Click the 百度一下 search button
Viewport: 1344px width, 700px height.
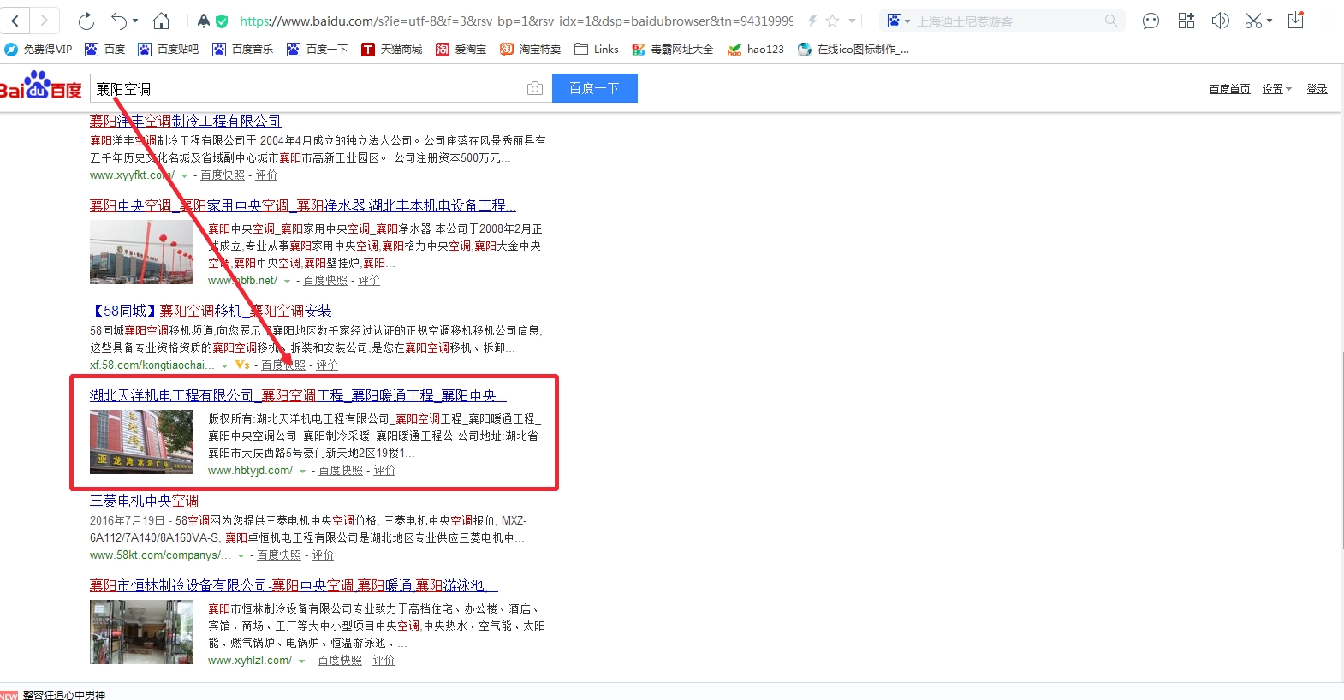pos(594,88)
